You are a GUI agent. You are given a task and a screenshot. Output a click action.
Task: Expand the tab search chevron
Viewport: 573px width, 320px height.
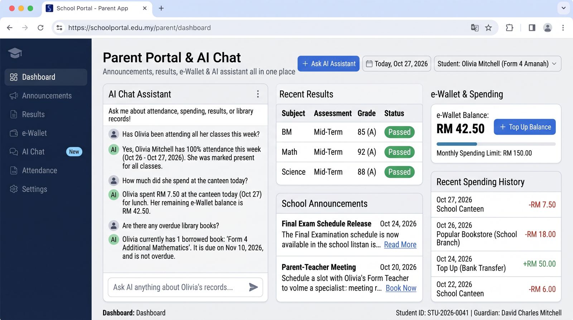(563, 8)
